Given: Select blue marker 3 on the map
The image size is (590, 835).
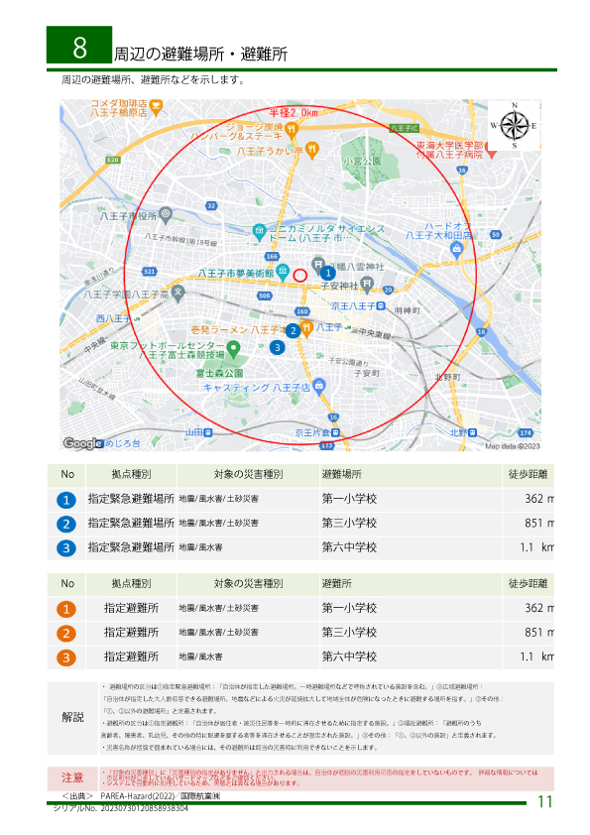Looking at the screenshot, I should point(277,348).
